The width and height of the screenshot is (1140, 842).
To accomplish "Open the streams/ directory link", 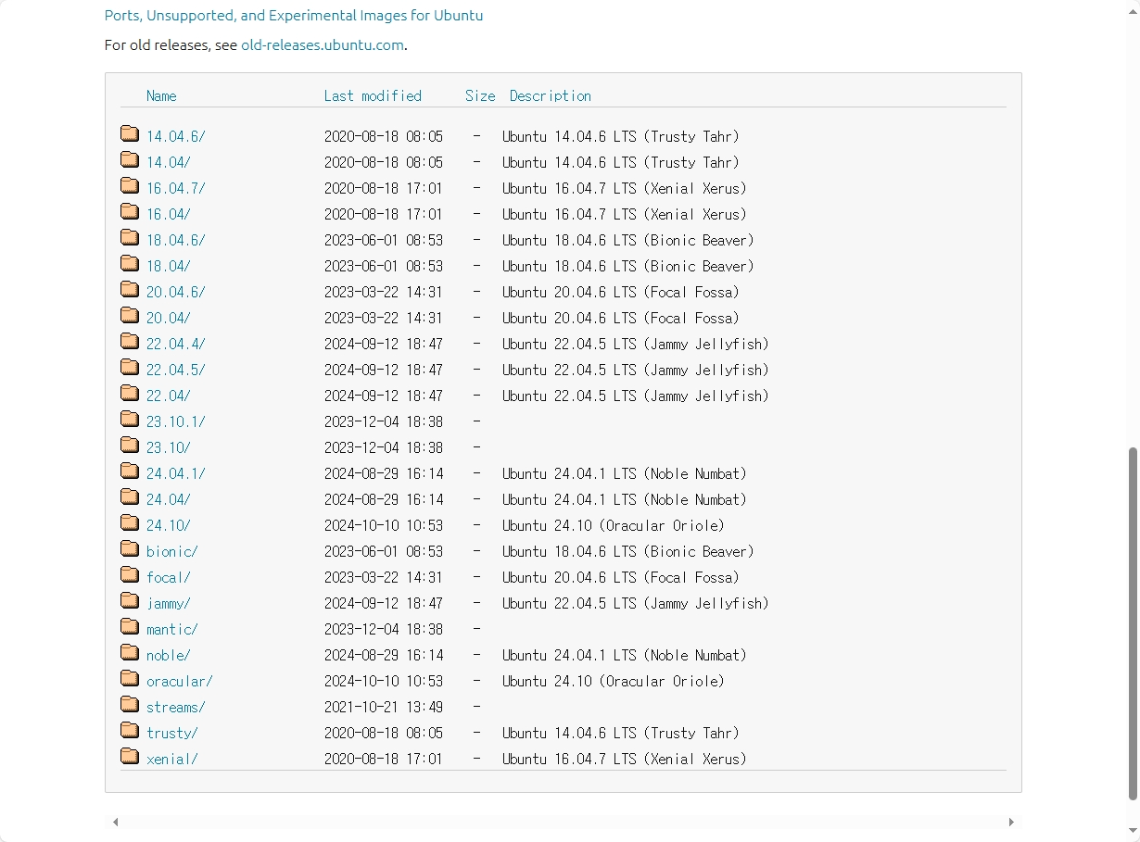I will click(x=176, y=707).
